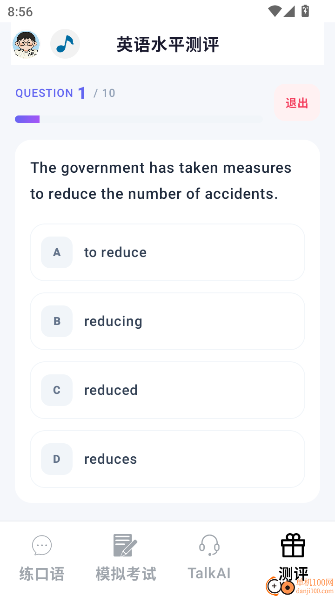Tap the 模拟考试 notepad pencil icon
Screen dimensions: 335x596
tap(125, 545)
